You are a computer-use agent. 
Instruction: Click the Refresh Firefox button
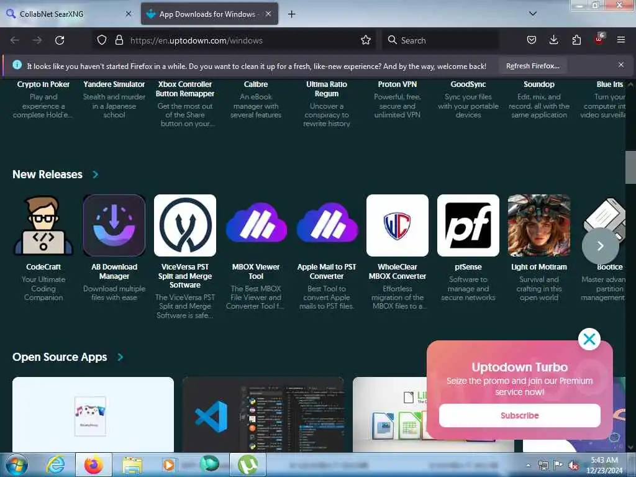point(532,66)
